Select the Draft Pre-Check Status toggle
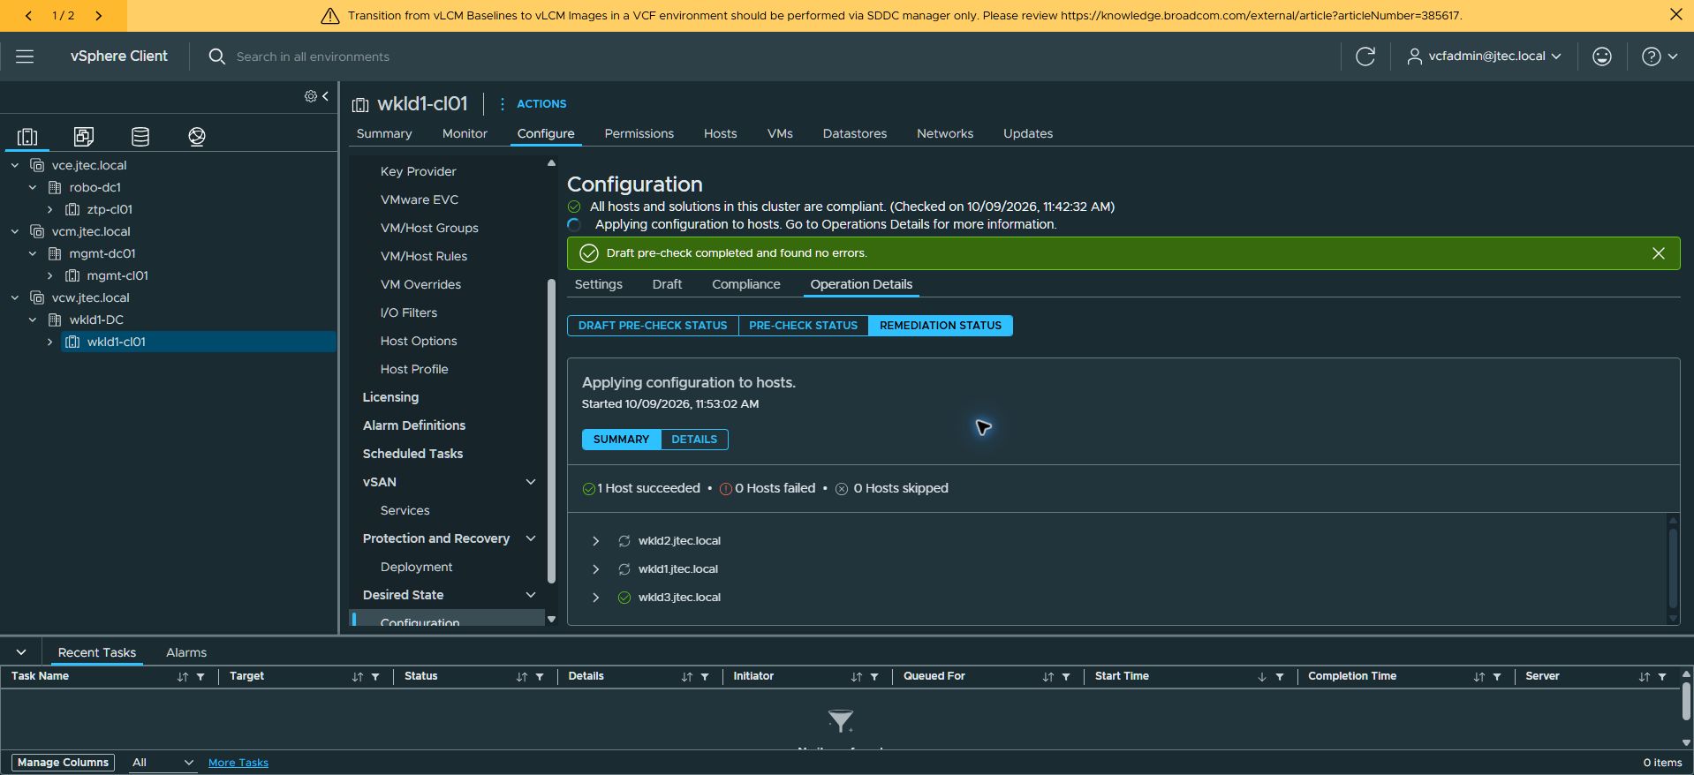1694x775 pixels. click(653, 326)
